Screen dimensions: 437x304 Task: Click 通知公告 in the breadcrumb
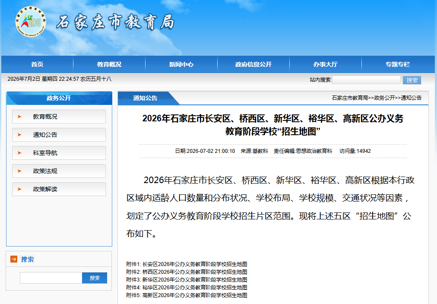411,98
